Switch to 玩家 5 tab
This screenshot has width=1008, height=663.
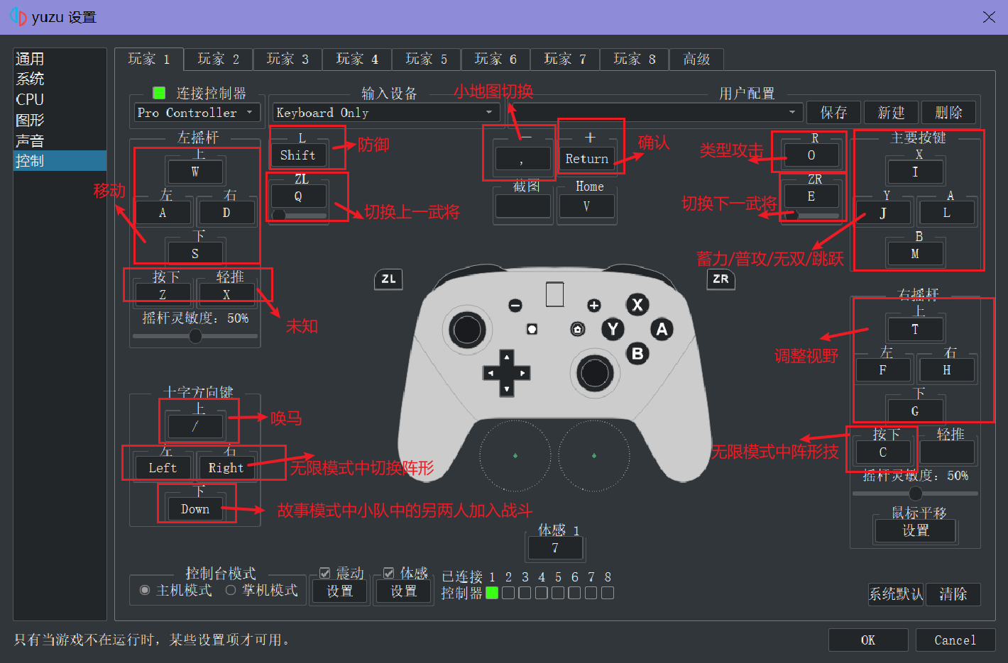click(426, 59)
